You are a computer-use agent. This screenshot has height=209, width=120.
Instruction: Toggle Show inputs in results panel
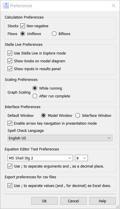[x=10, y=69]
